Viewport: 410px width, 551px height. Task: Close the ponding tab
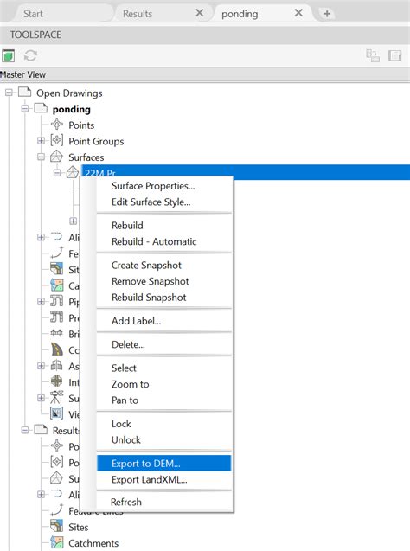298,13
